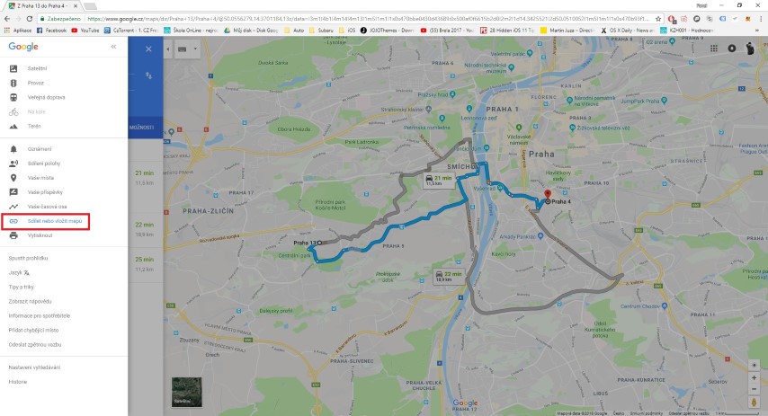The image size is (768, 416).
Task: Open Historie
Action: [18, 382]
